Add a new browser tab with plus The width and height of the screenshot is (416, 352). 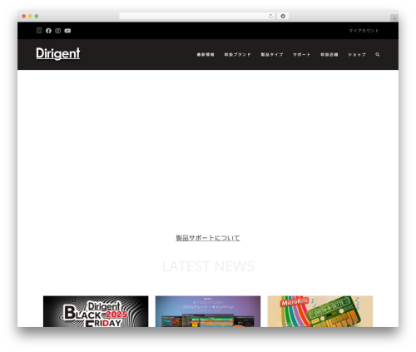pyautogui.click(x=394, y=18)
